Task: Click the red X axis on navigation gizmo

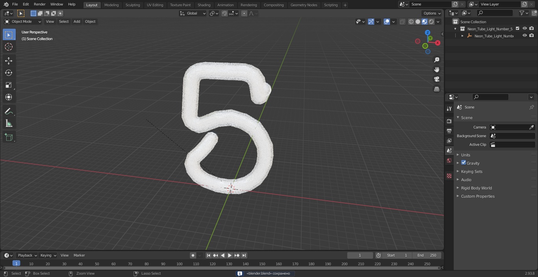Action: pyautogui.click(x=438, y=43)
